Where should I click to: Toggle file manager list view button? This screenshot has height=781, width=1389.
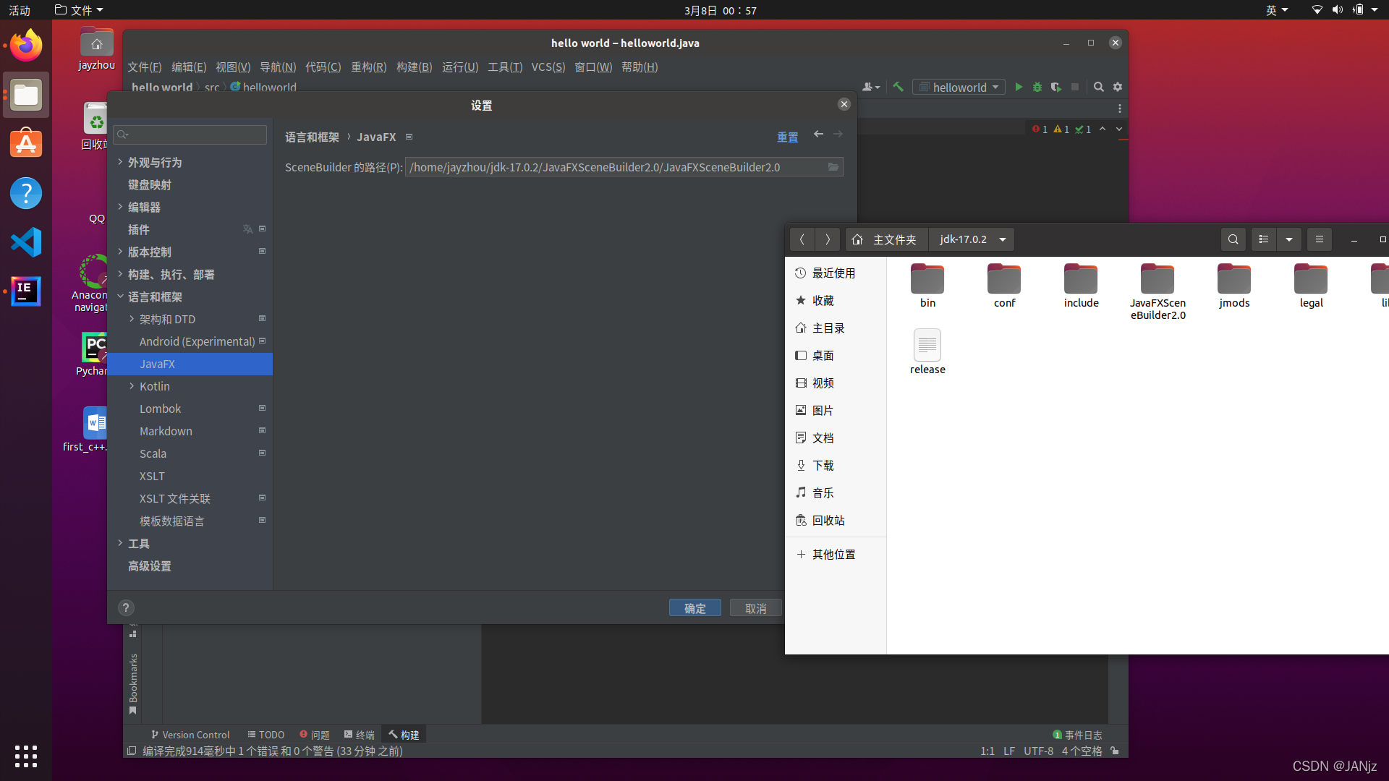pyautogui.click(x=1264, y=239)
